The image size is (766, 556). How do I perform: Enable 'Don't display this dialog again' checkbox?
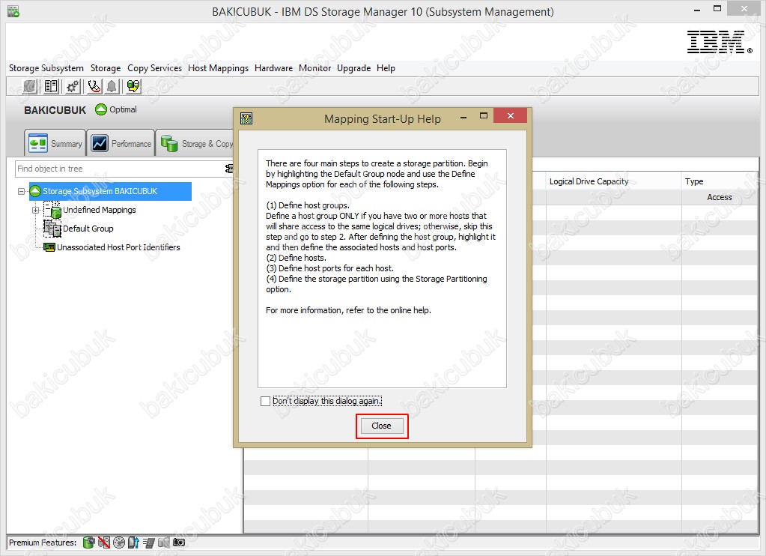[265, 402]
